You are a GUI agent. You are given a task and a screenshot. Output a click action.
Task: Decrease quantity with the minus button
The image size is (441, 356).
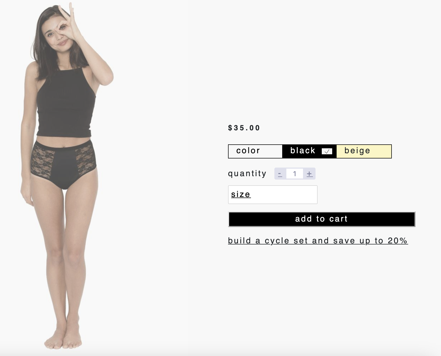click(x=280, y=174)
